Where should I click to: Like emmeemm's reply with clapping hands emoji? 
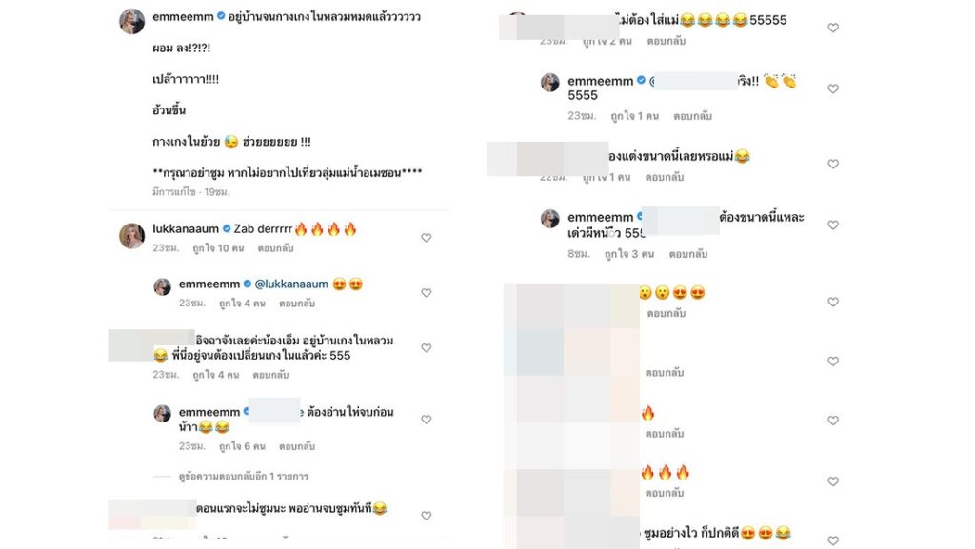pyautogui.click(x=833, y=88)
